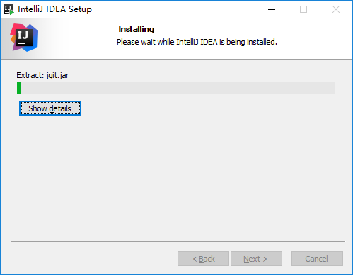
Task: Cancel the IntelliJ IDEA installation
Action: pos(317,259)
